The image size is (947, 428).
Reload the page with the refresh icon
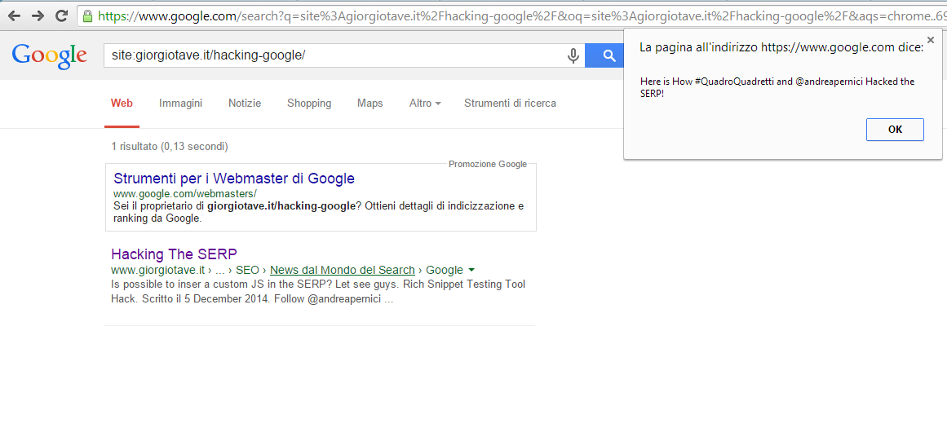pos(61,15)
